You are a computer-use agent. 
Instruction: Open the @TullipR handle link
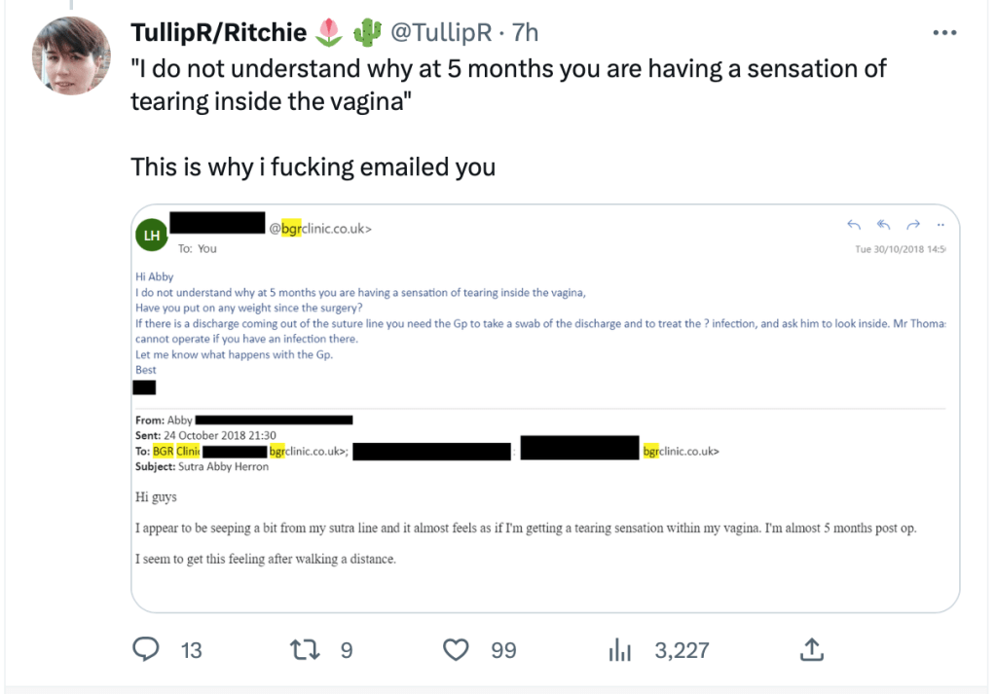coord(440,33)
